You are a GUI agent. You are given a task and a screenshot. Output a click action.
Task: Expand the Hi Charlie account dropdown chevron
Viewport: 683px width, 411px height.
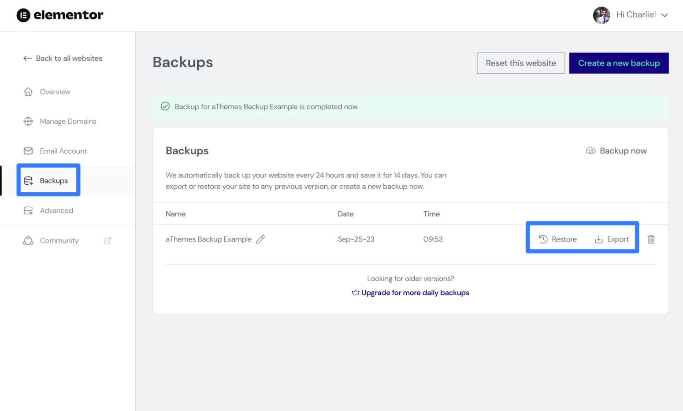[664, 15]
